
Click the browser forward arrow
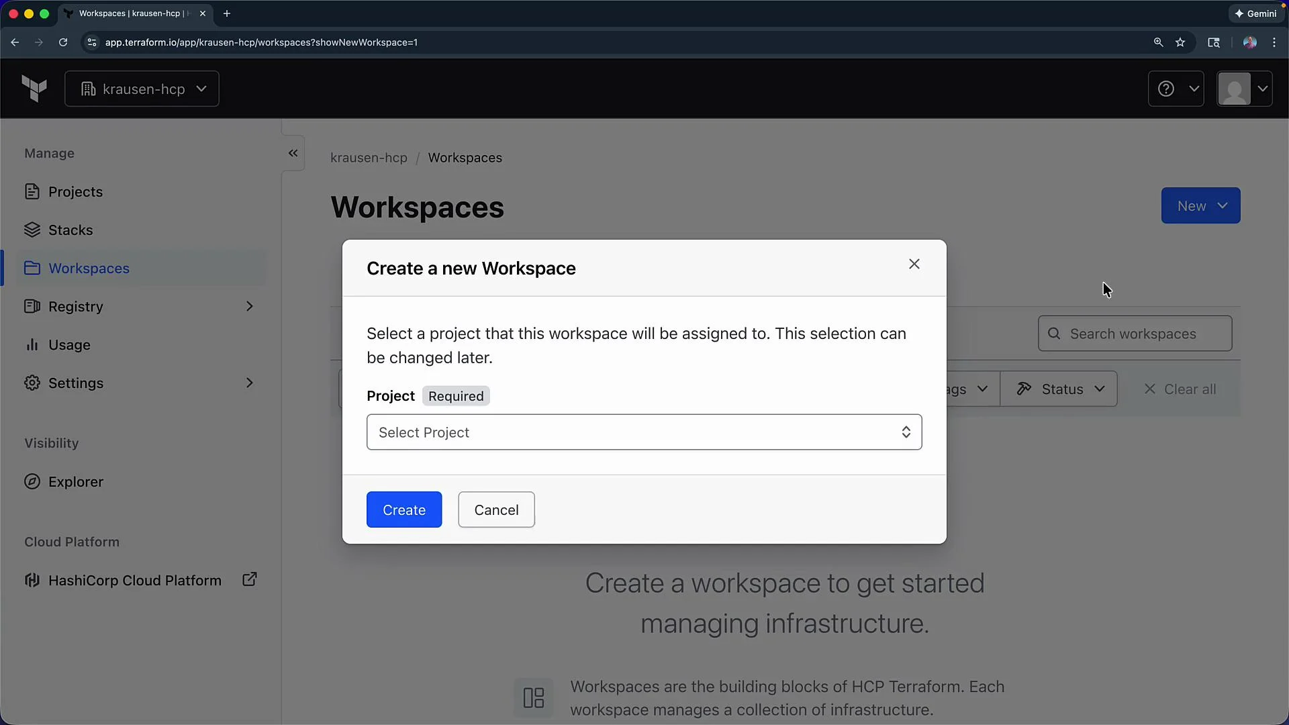[39, 42]
